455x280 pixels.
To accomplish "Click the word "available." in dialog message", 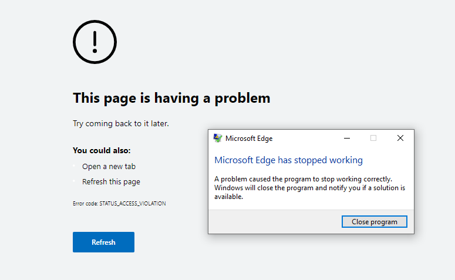I will [228, 197].
